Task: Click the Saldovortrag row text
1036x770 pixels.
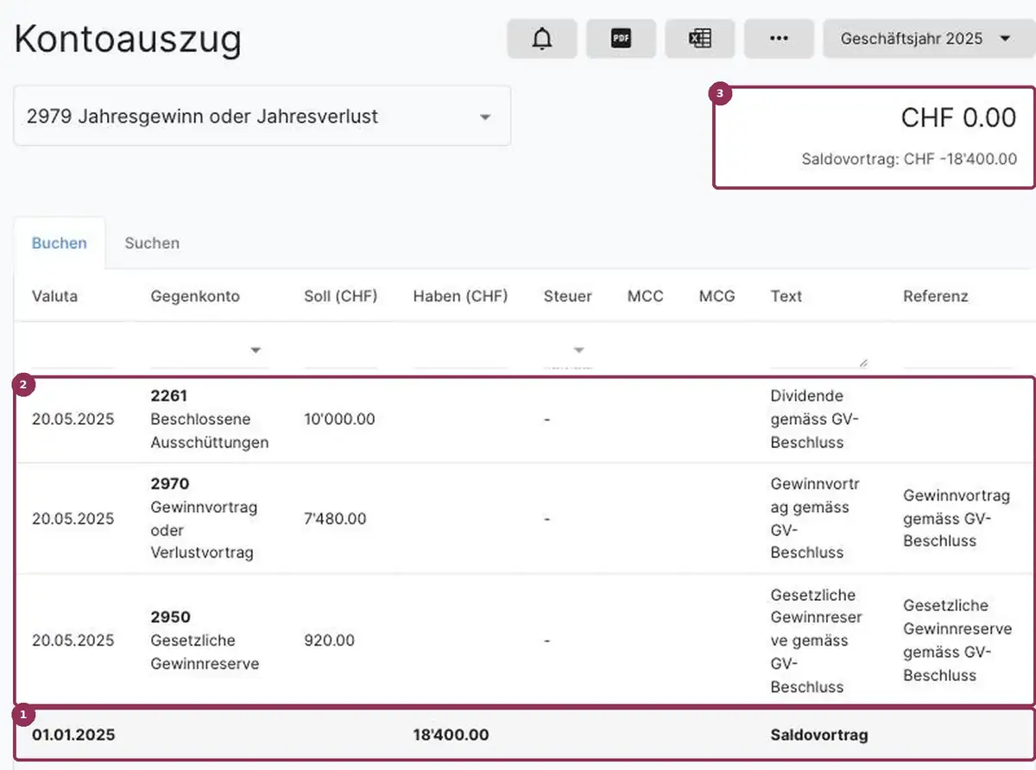Action: 819,735
